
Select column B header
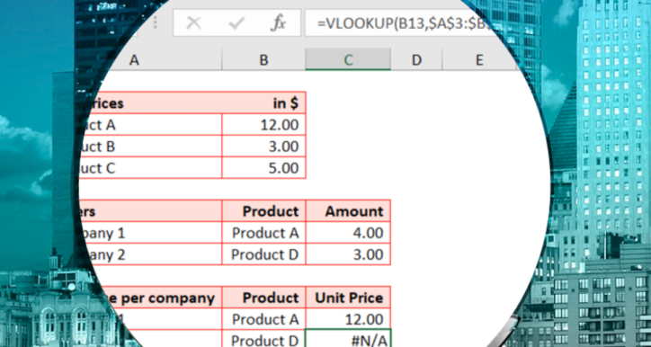click(263, 60)
